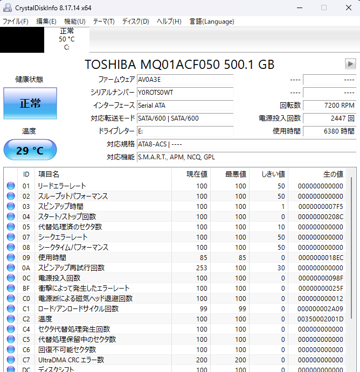Minimize the CrystalDiskInfo window

(300, 8)
